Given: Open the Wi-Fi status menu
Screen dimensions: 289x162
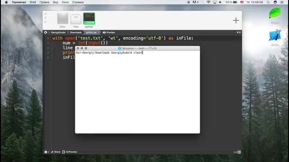Looking at the screenshot, I should 209,2.
